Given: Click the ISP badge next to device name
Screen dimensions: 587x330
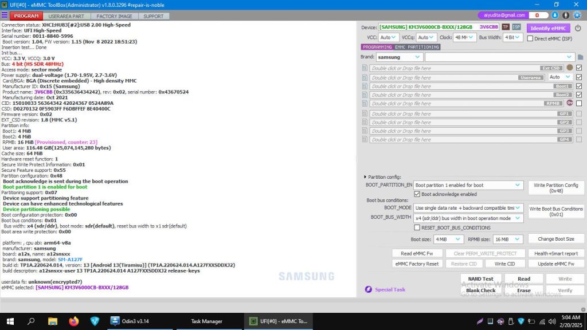Looking at the screenshot, I should (x=516, y=27).
